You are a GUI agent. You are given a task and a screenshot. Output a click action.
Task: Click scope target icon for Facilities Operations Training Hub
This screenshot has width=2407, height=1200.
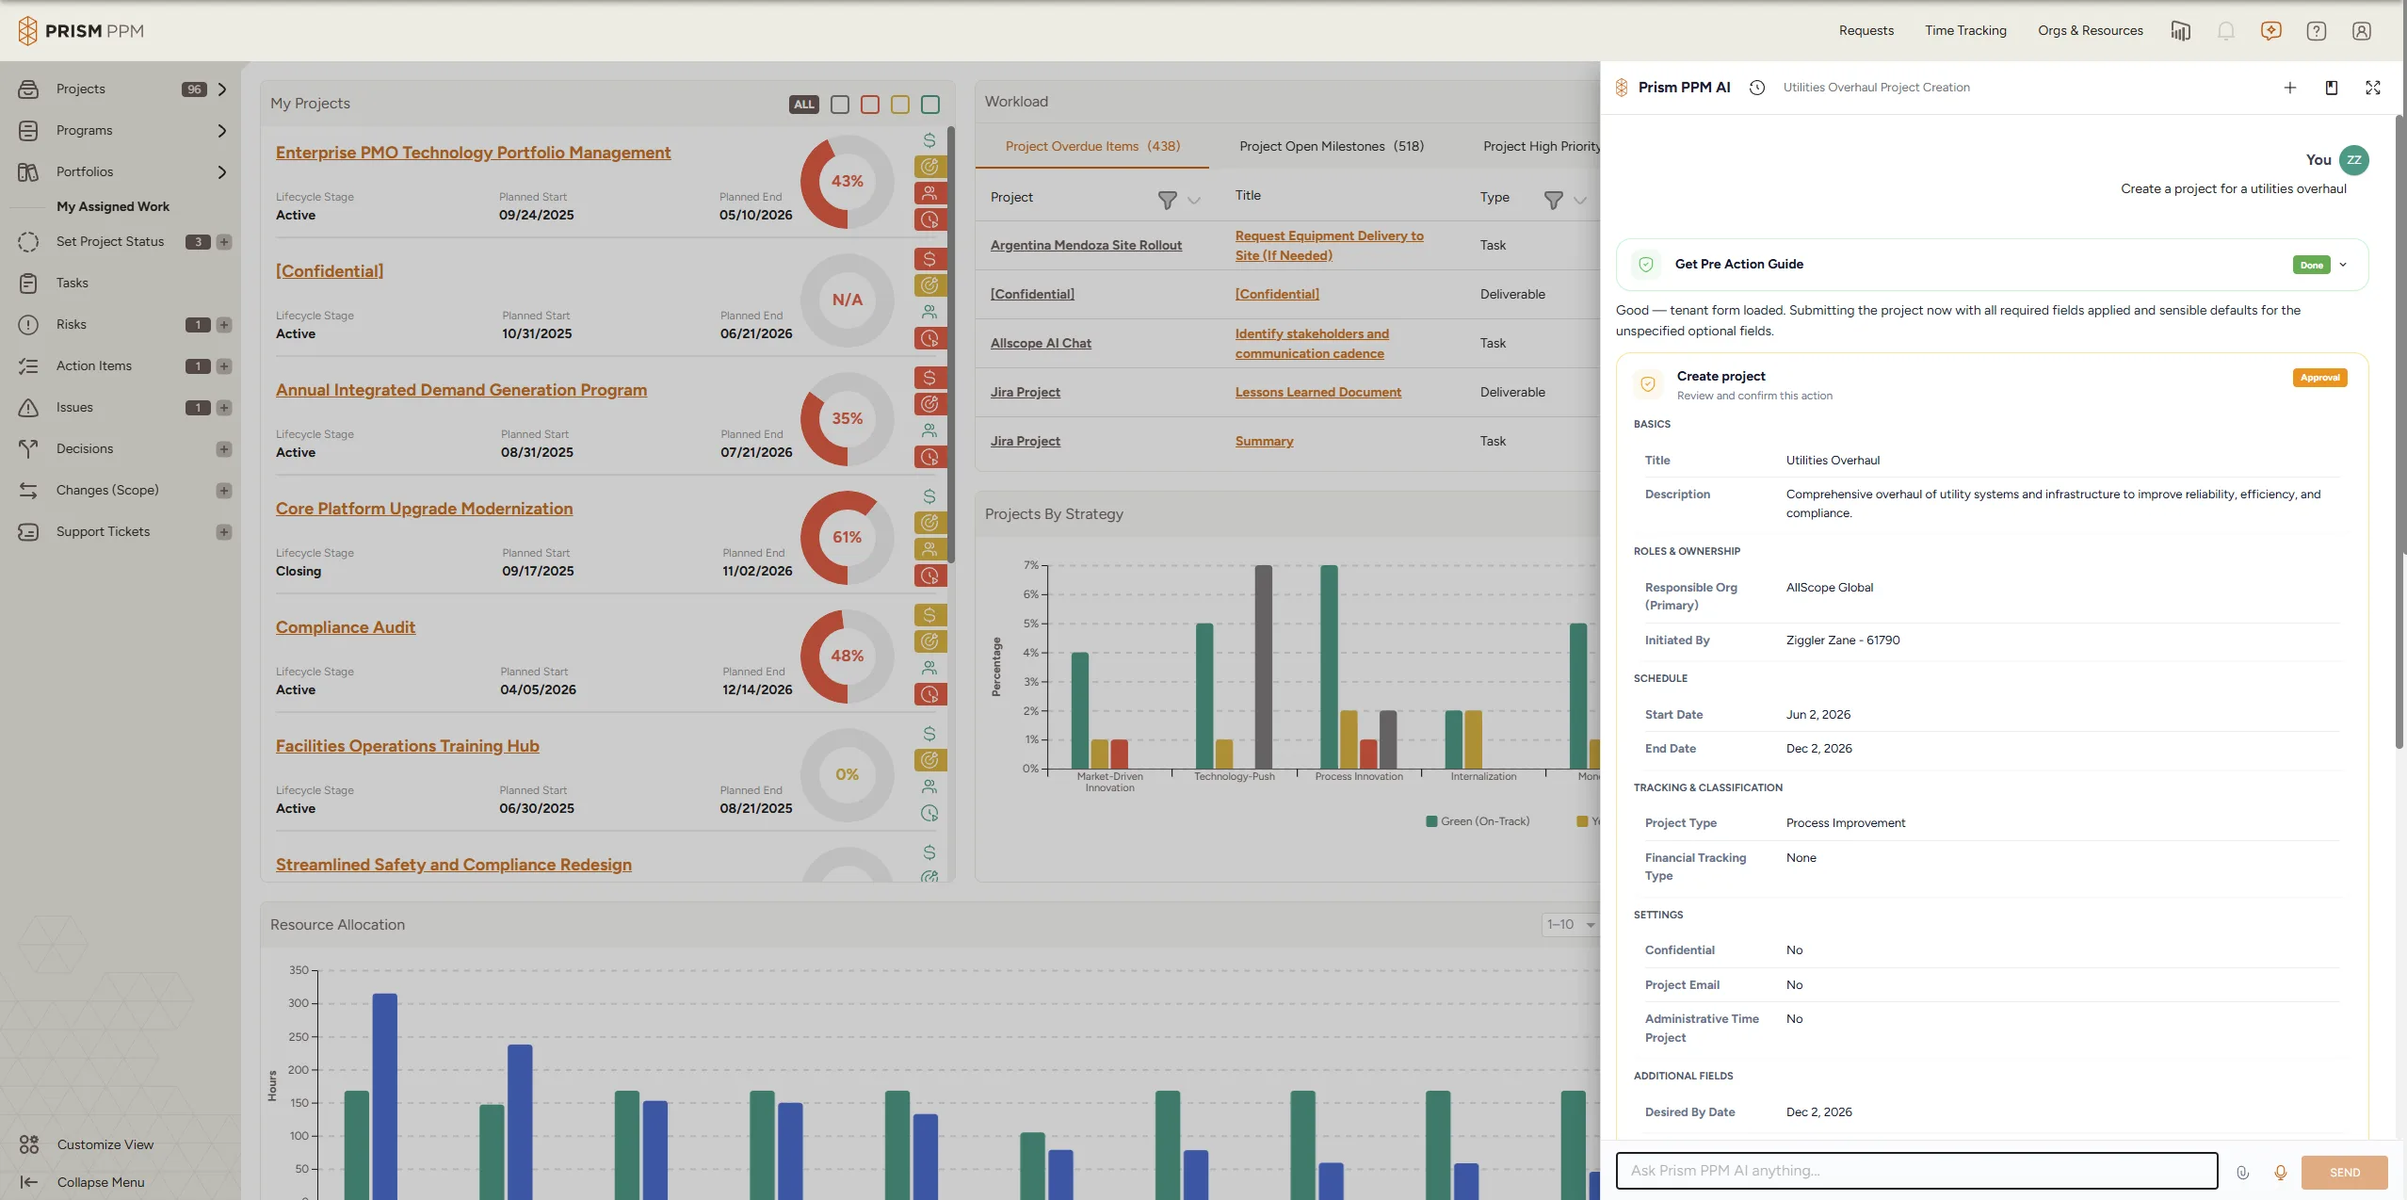(x=929, y=760)
